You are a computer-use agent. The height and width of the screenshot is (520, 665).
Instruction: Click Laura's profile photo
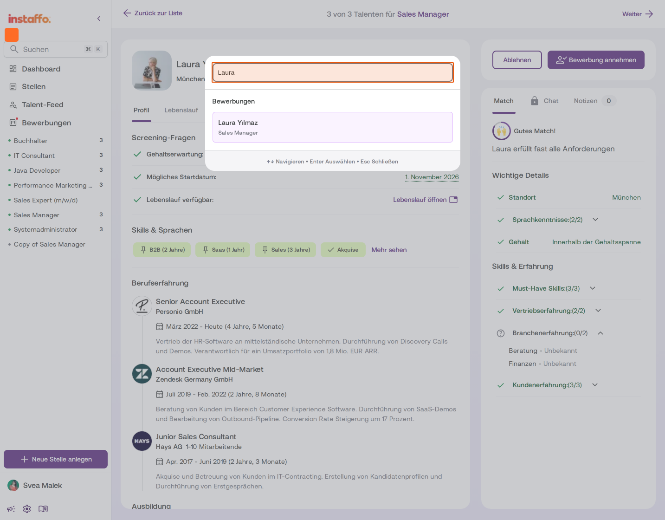(x=152, y=71)
